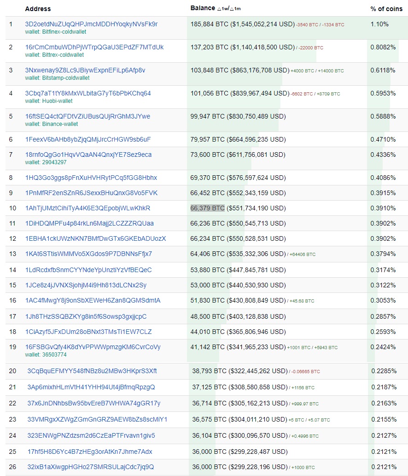Open address 3D2oetdNuZUqQHPJmcMDDHYoqkyNVsFk9r
This screenshot has width=408, height=476.
coord(91,24)
